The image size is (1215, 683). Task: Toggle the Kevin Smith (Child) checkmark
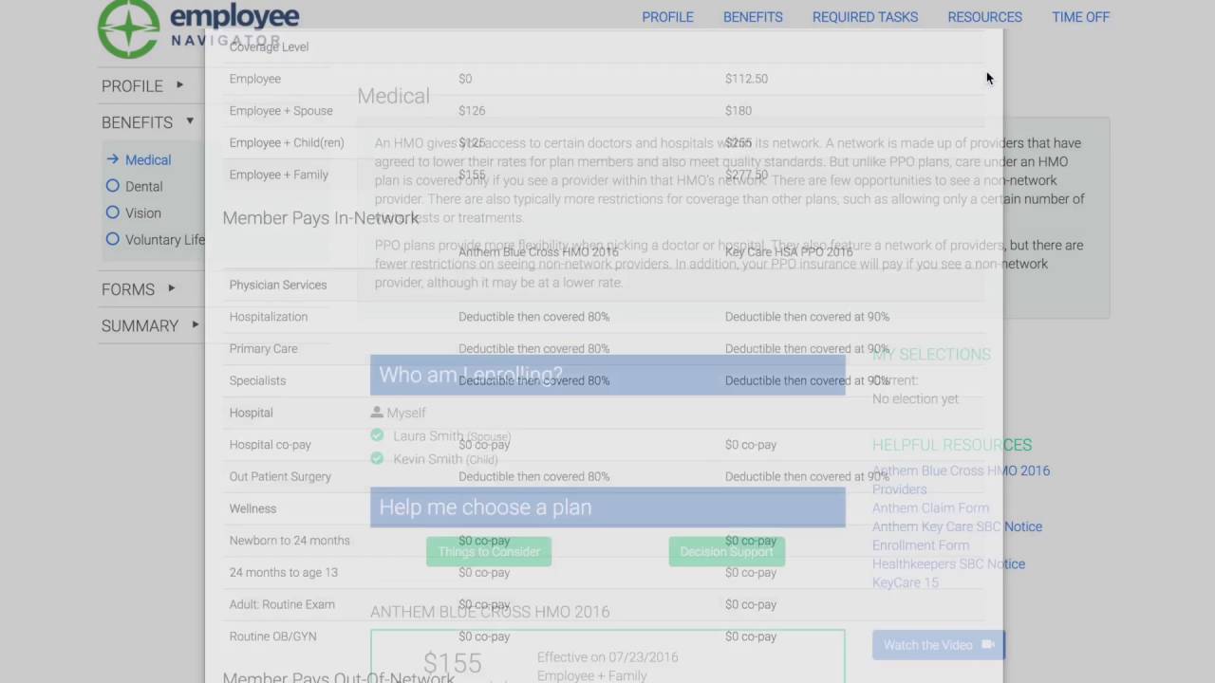(x=377, y=458)
